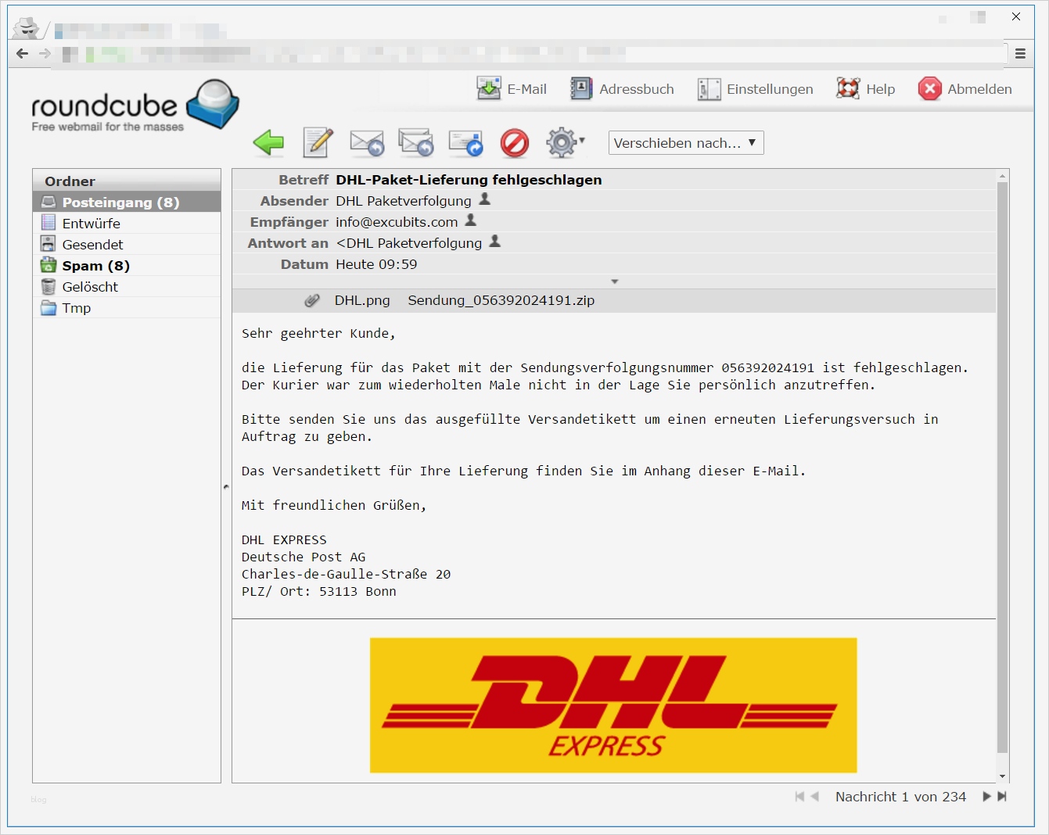
Task: Click the folder pane splitter handle
Action: (x=226, y=487)
